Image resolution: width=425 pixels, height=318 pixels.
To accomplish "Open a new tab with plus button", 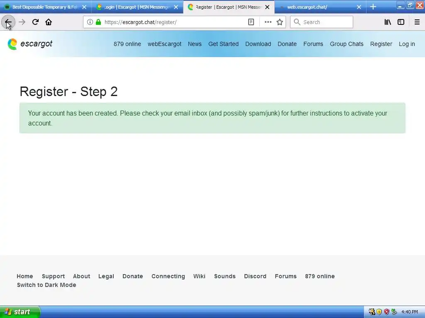I will pos(373,7).
